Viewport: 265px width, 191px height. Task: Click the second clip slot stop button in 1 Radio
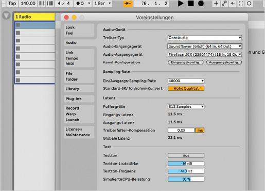[x=18, y=33]
